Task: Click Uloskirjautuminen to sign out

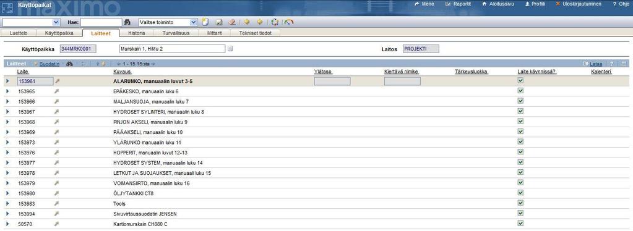Action: click(x=582, y=4)
